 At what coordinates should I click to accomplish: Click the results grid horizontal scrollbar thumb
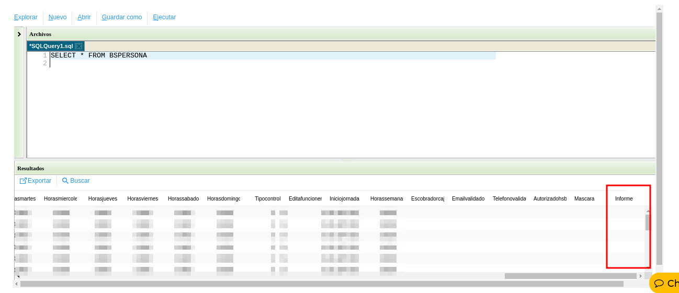(x=570, y=276)
